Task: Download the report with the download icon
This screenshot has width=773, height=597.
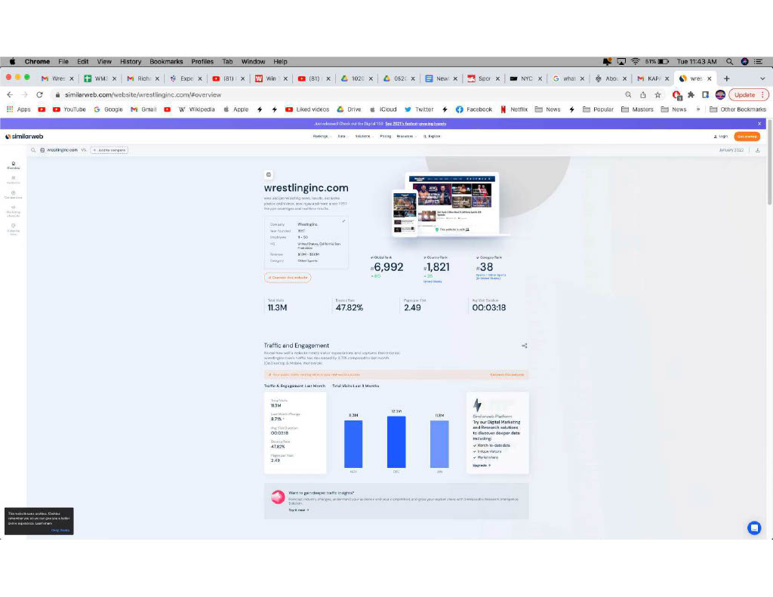Action: point(758,150)
